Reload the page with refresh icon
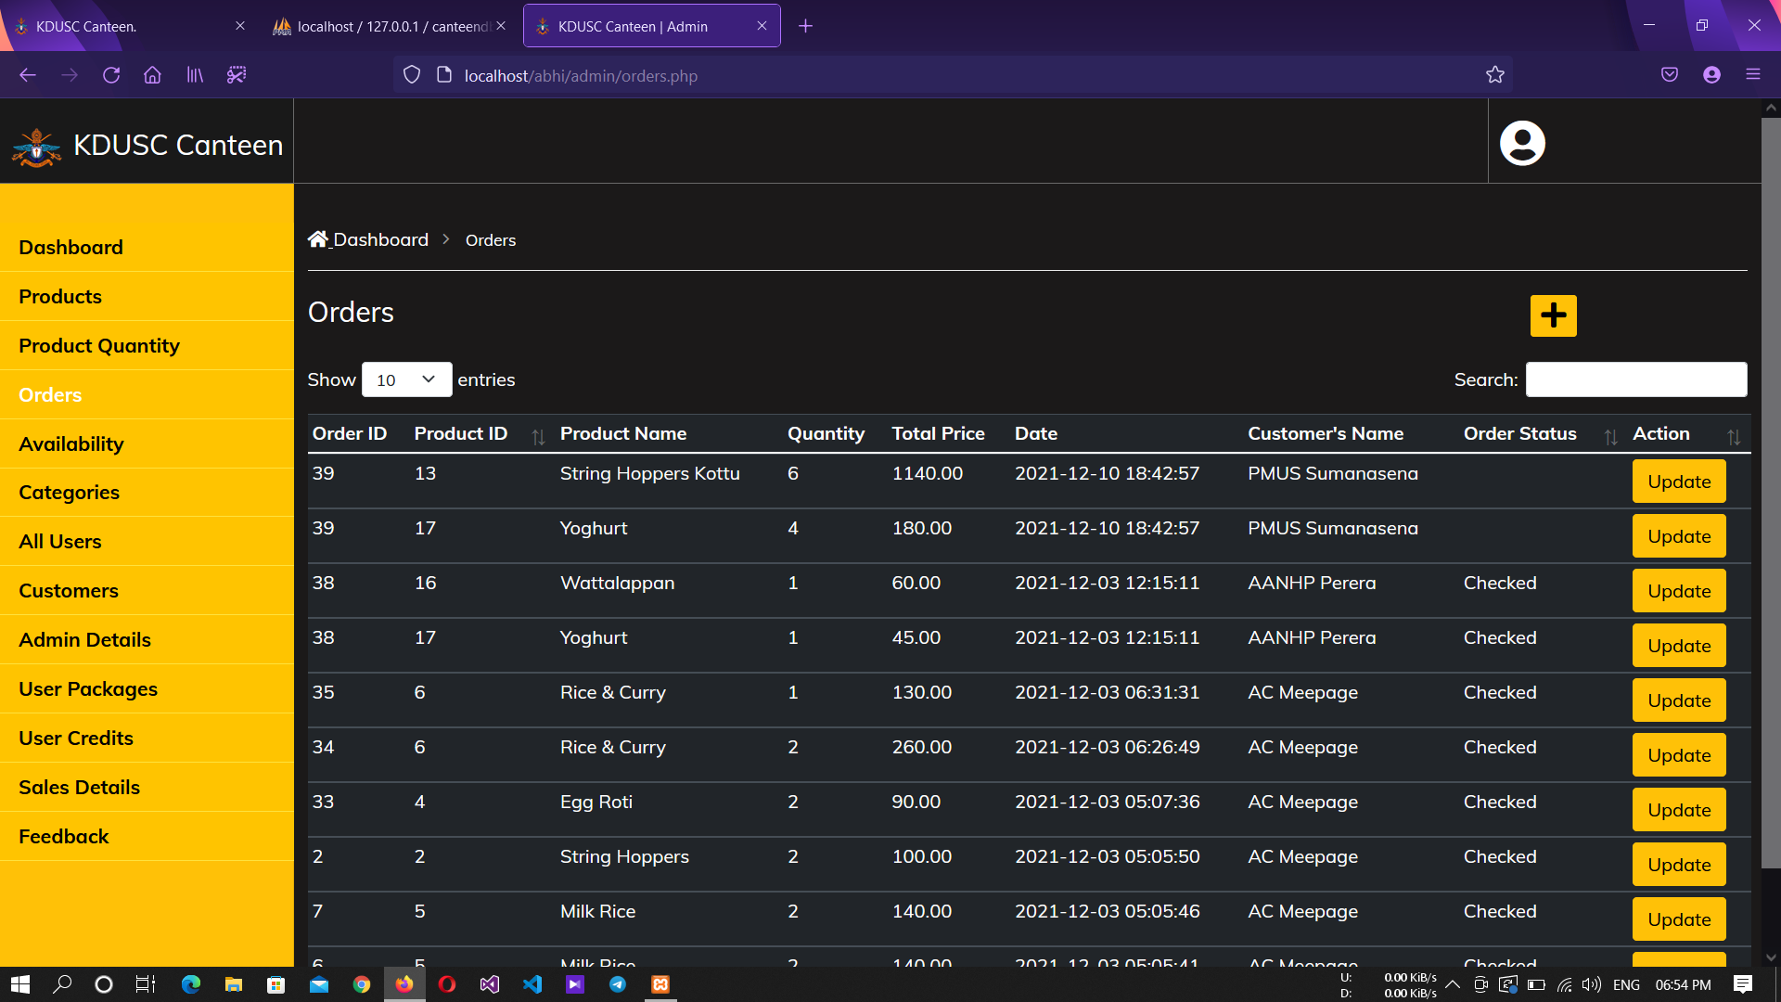The image size is (1781, 1002). click(x=111, y=75)
